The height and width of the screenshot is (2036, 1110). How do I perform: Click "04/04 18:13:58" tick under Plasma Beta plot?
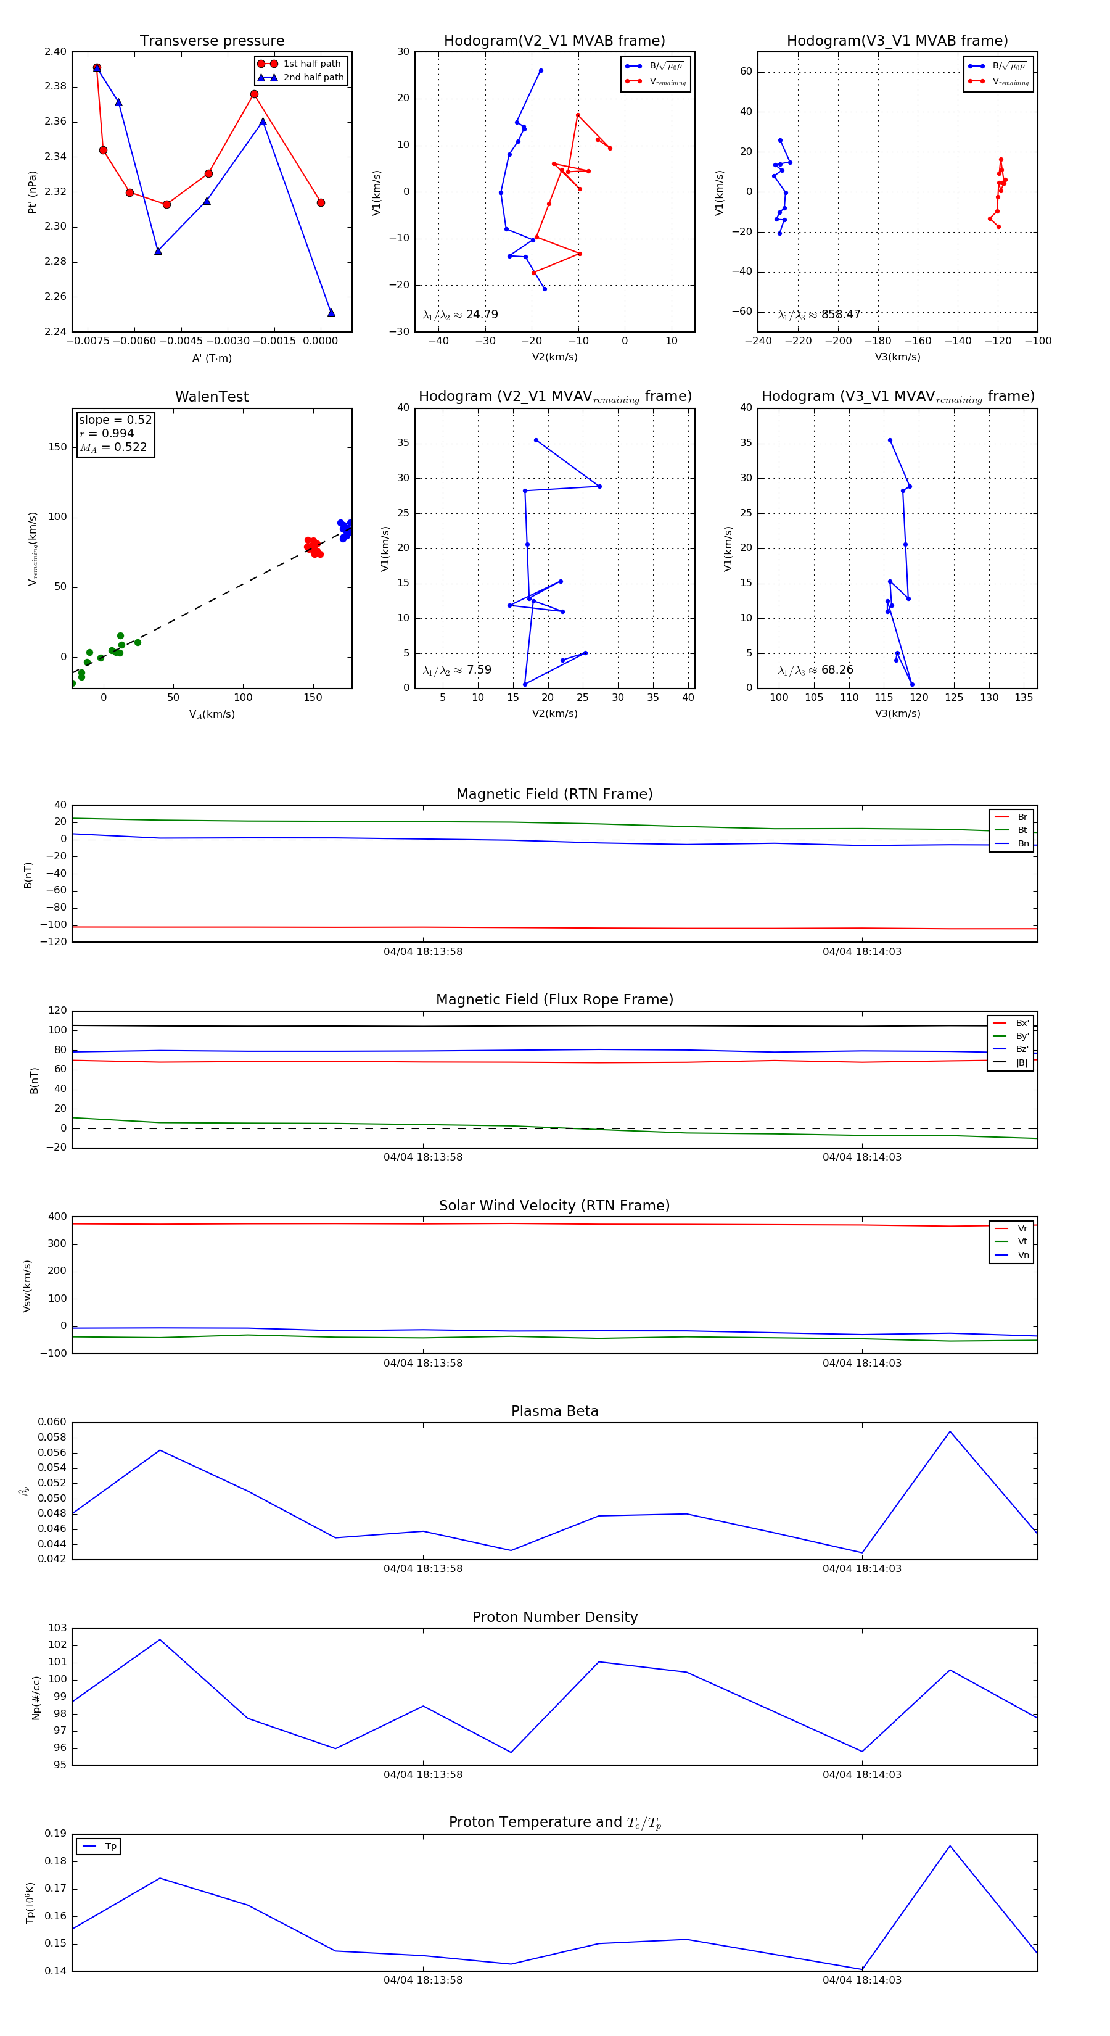click(x=422, y=1569)
